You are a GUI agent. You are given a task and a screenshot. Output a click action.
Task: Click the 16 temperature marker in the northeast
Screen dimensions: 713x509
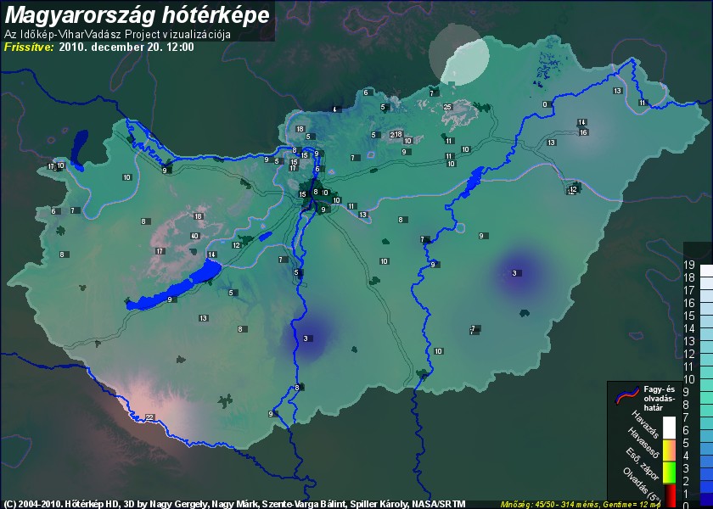coord(583,132)
